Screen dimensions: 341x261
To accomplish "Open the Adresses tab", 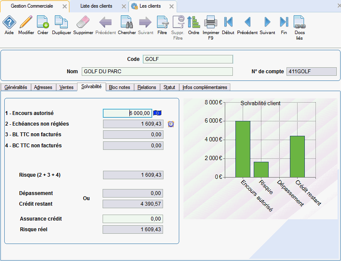I will click(x=43, y=87).
